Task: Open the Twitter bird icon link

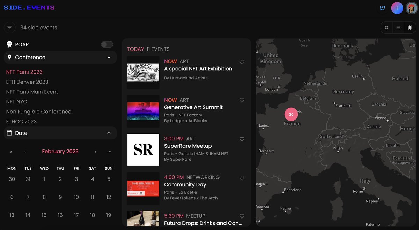Action: [383, 8]
